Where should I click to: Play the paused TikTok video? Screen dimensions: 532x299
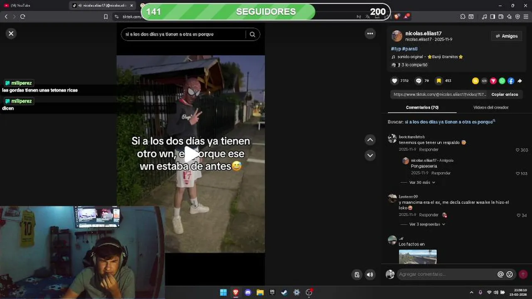coord(191,154)
